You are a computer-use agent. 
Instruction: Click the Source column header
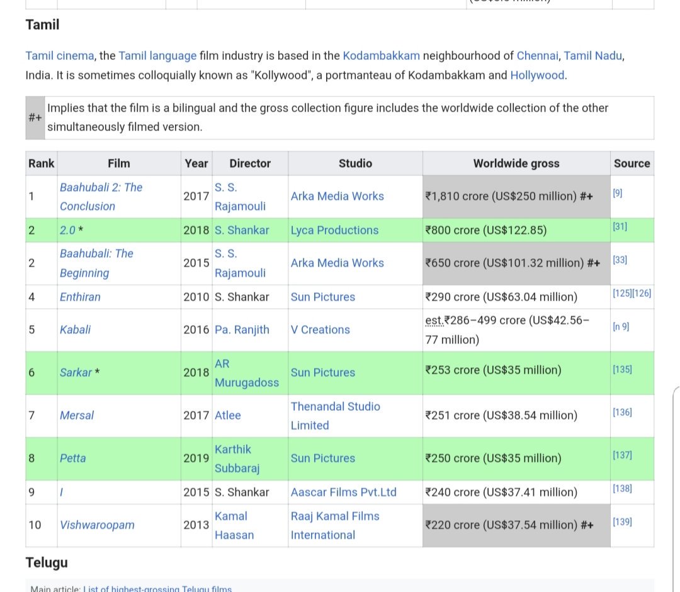[632, 164]
